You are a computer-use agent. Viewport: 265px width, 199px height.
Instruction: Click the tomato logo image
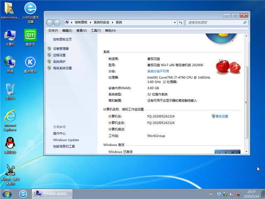click(228, 66)
